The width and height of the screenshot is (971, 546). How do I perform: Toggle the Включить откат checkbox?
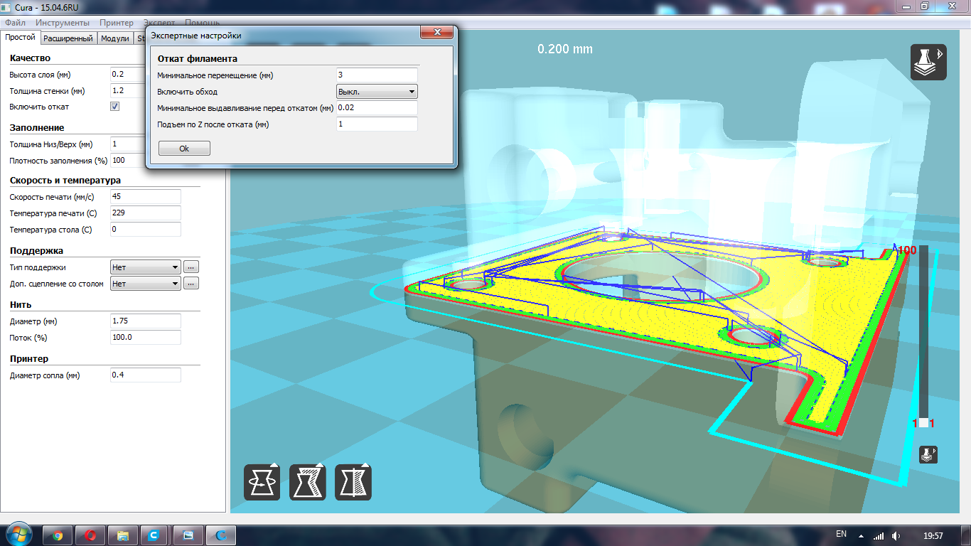click(x=115, y=107)
